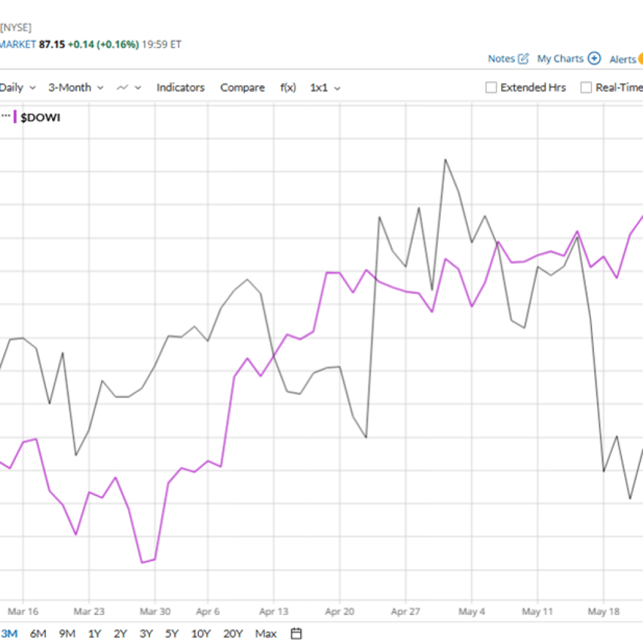
Task: Click the [NYSE] exchange label
Action: pos(16,28)
